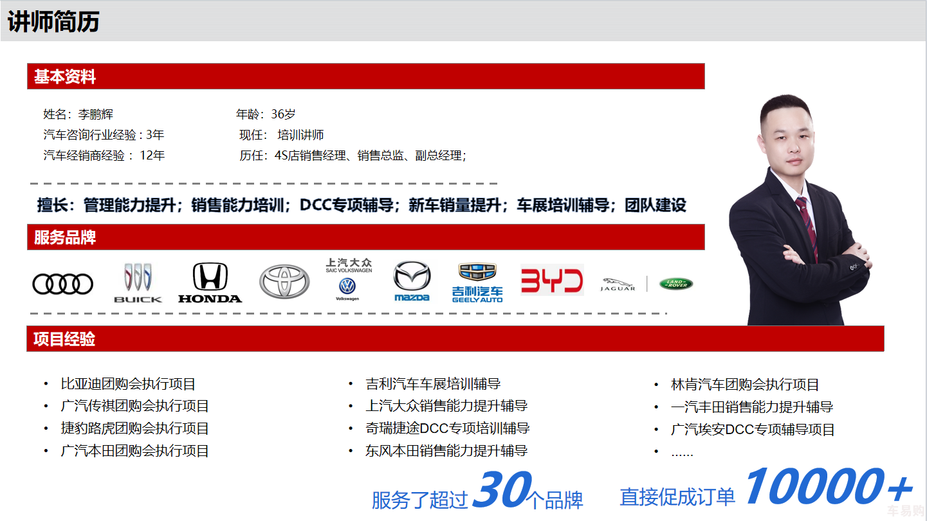
Task: Select bullet 东风本田销售能力提升辅导
Action: 446,451
